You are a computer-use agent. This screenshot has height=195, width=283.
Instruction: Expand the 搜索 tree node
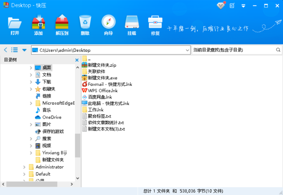pos(31,139)
